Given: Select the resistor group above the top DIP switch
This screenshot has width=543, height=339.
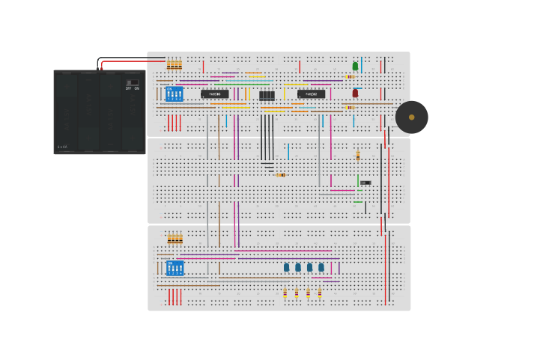Looking at the screenshot, I should (175, 65).
